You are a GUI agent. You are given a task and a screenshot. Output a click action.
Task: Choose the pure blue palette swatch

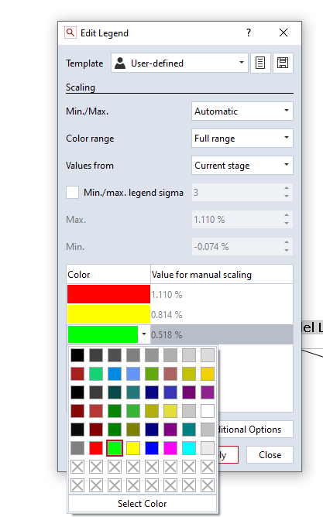(x=152, y=448)
